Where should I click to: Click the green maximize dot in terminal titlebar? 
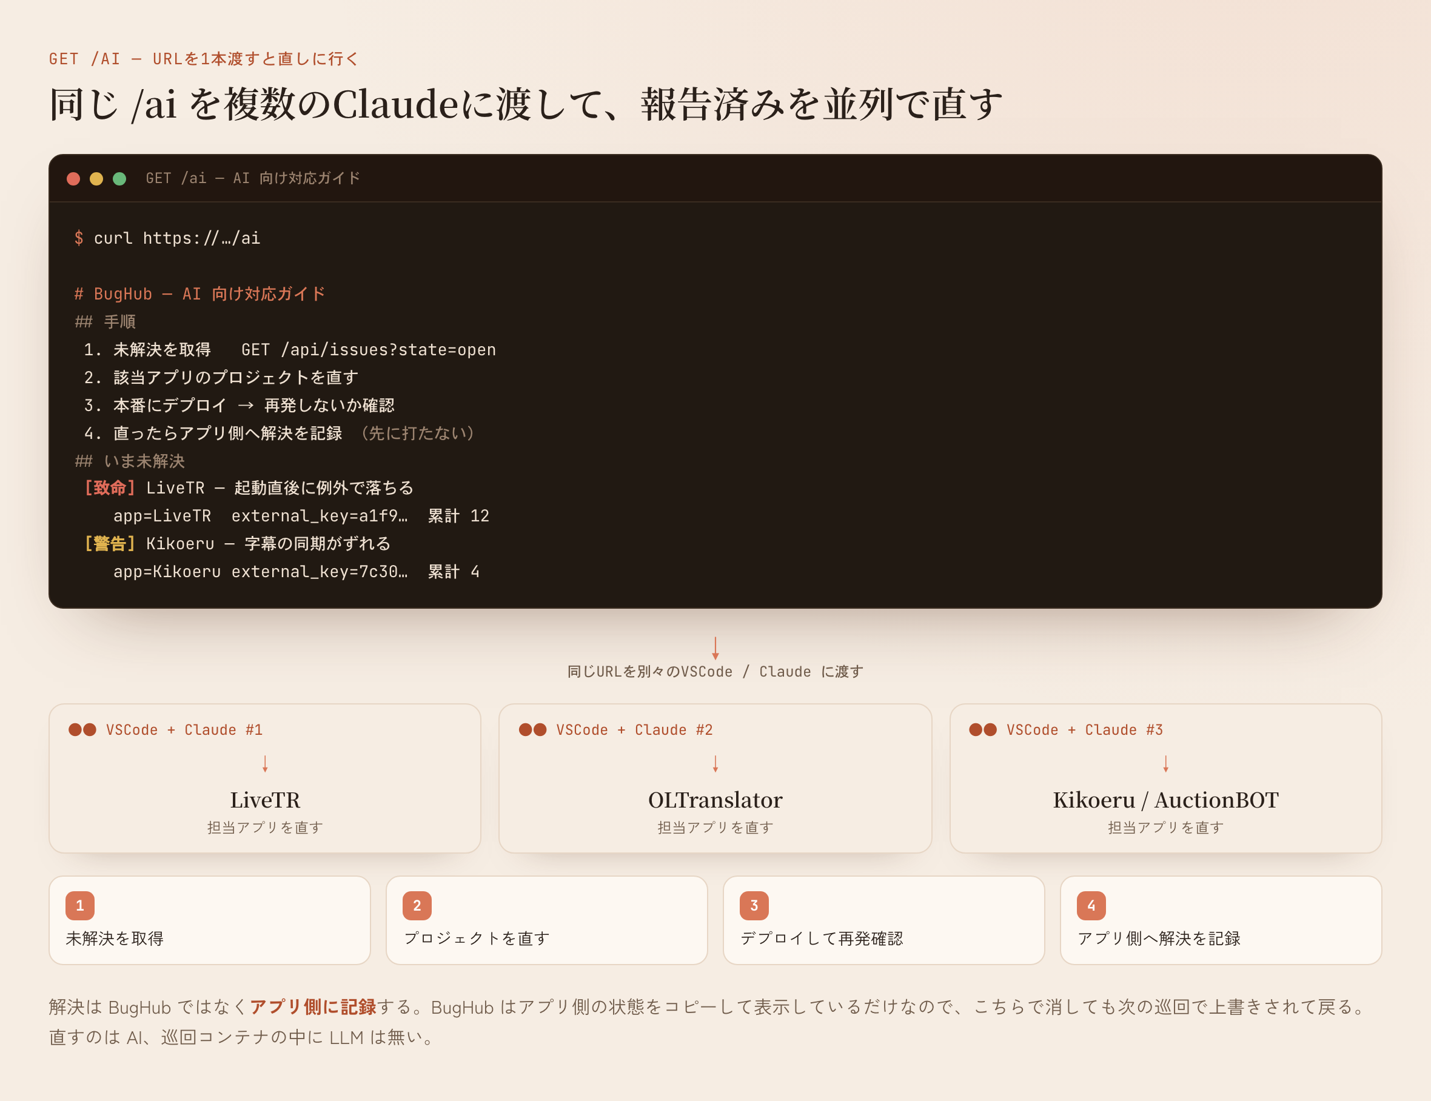tap(119, 179)
